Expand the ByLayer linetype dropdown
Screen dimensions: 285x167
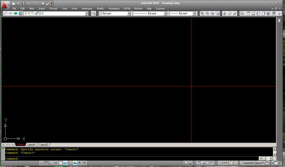[x=165, y=13]
